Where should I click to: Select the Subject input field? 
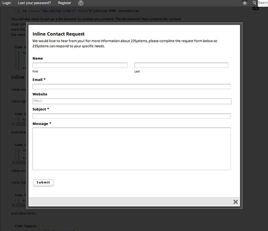point(131,116)
